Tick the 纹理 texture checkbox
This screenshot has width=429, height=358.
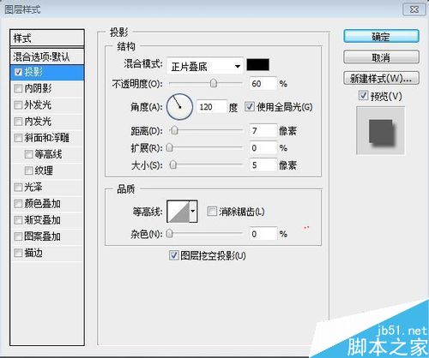coord(28,170)
